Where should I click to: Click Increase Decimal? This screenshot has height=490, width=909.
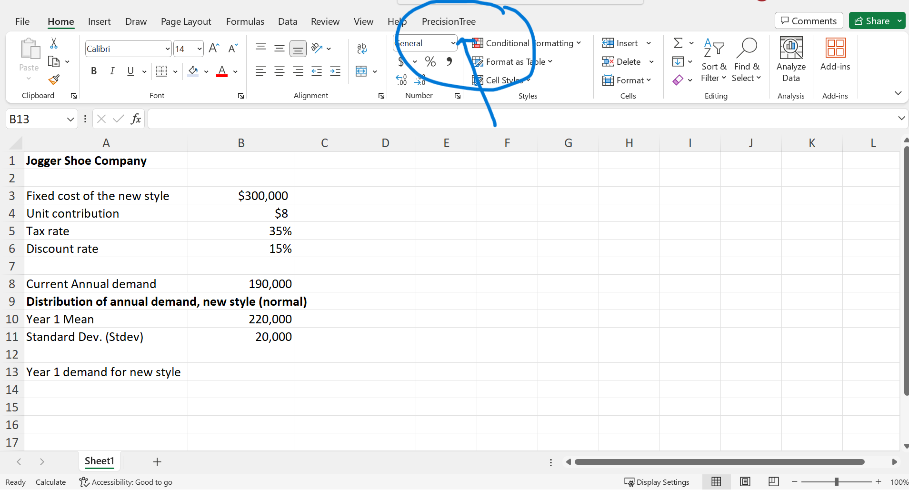(x=402, y=80)
